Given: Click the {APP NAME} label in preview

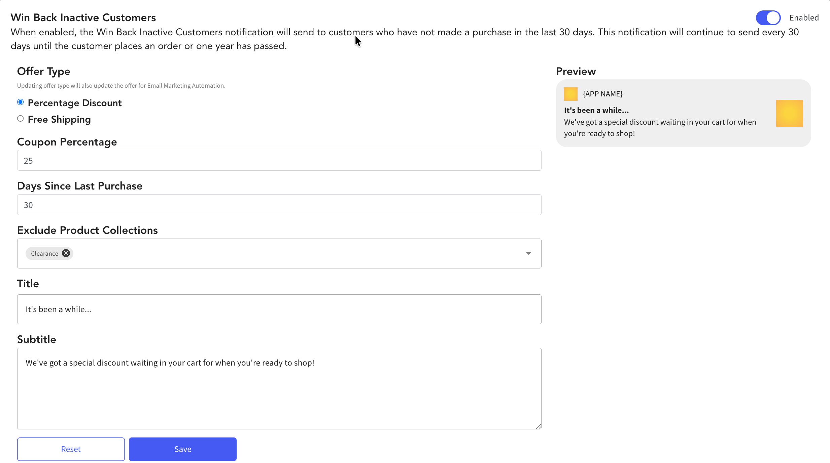Looking at the screenshot, I should (x=602, y=94).
